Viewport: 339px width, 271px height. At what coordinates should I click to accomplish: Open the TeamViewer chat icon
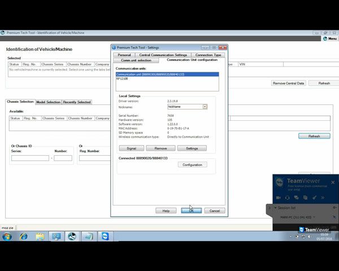(297, 198)
